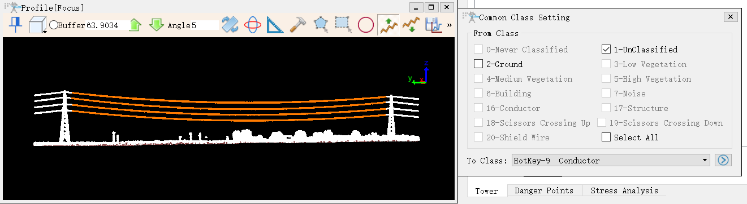Click the hammer tool icon

coord(297,25)
